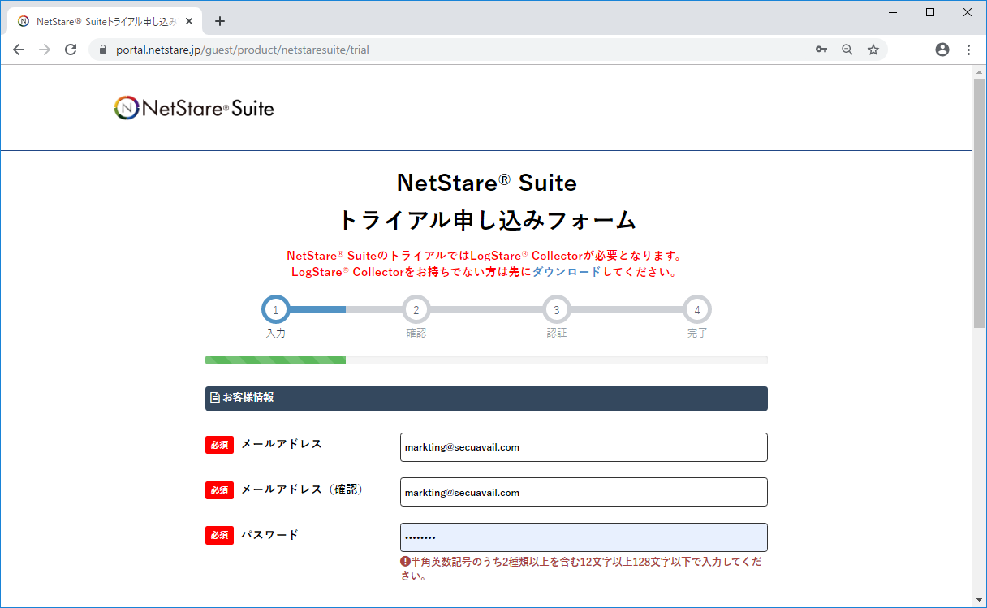The height and width of the screenshot is (608, 987).
Task: Follow the ダウンロード link
Action: 566,272
